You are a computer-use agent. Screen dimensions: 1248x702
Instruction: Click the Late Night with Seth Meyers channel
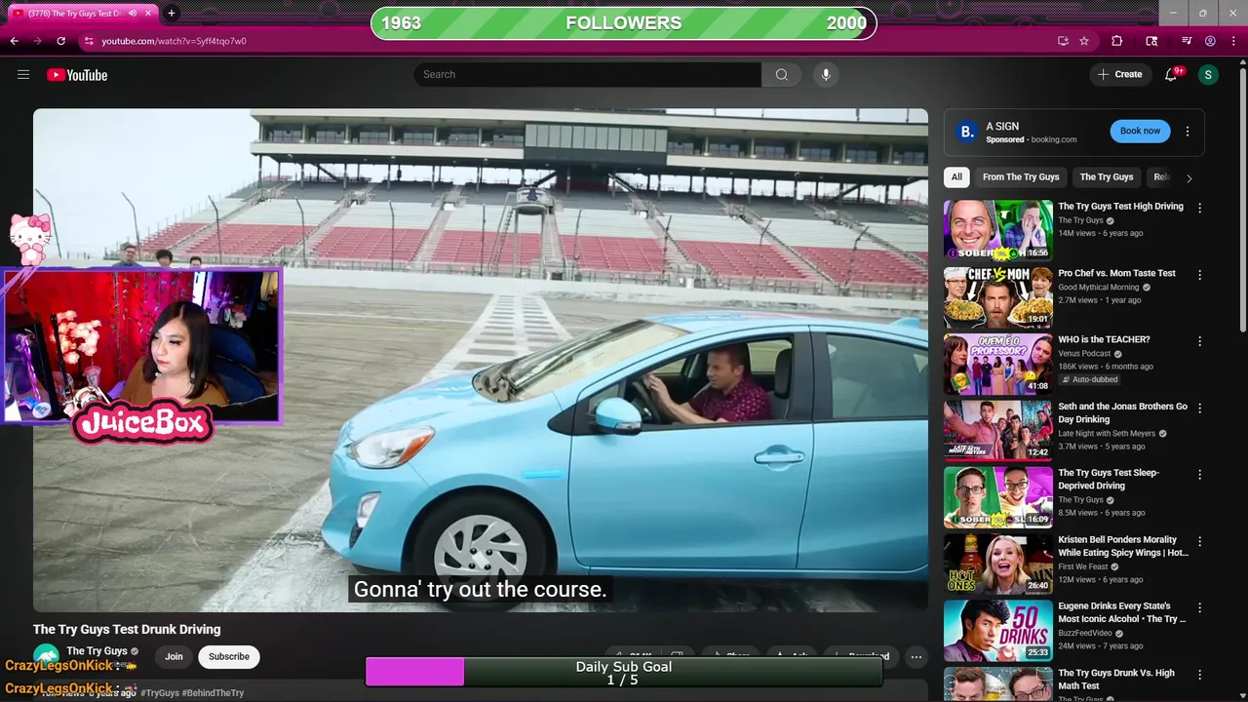point(1107,434)
